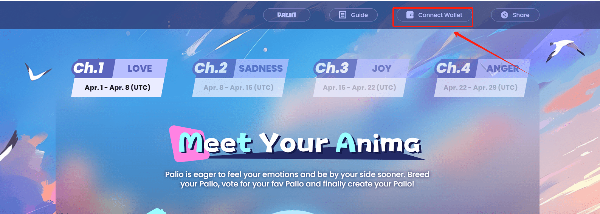600x214 pixels.
Task: Click the PALIO logo button
Action: (287, 15)
